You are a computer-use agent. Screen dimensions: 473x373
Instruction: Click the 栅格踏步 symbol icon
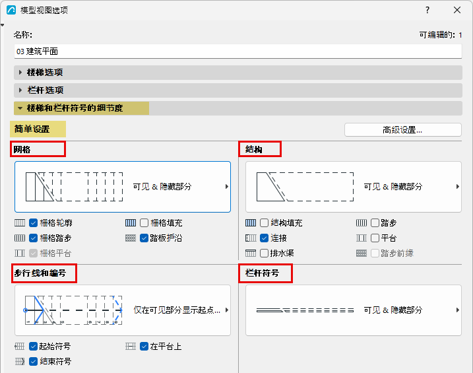pyautogui.click(x=20, y=238)
